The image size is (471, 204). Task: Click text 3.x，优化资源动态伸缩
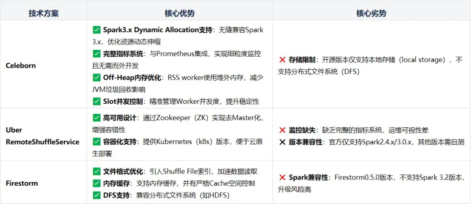(126, 42)
